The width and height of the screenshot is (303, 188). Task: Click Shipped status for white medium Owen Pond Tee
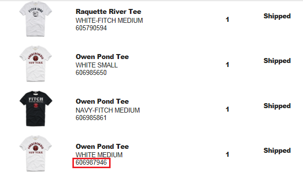pyautogui.click(x=277, y=150)
